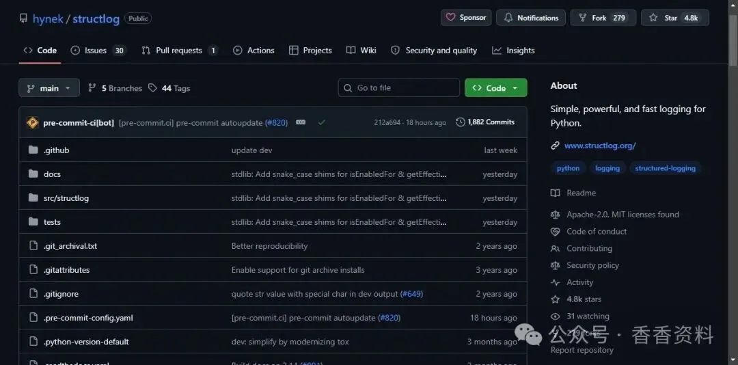This screenshot has height=365, width=738.
Task: Open commit hash 212a694
Action: point(387,122)
